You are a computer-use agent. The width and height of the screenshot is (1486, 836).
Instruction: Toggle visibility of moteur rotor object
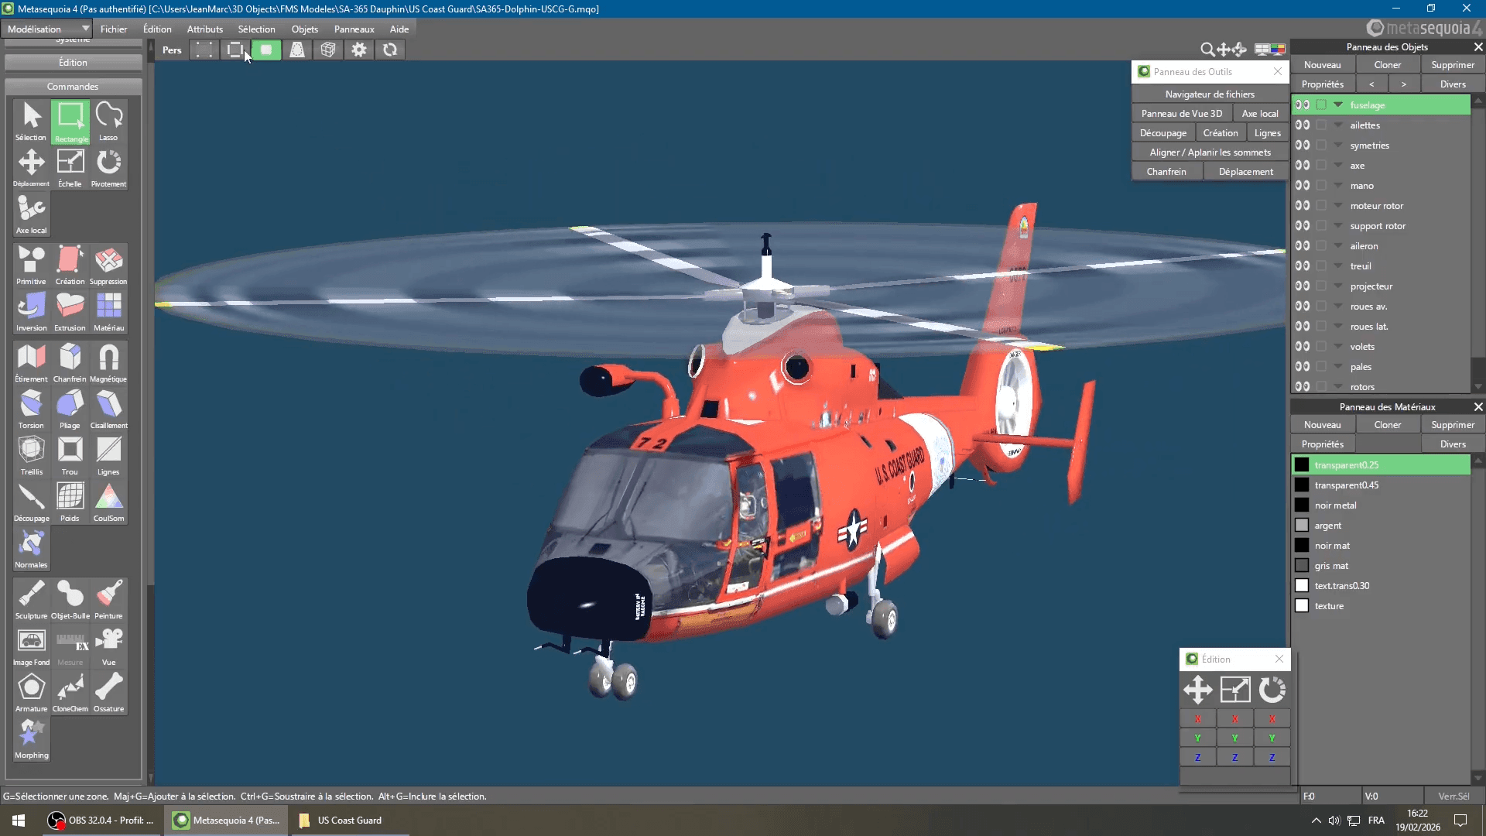(x=1303, y=205)
